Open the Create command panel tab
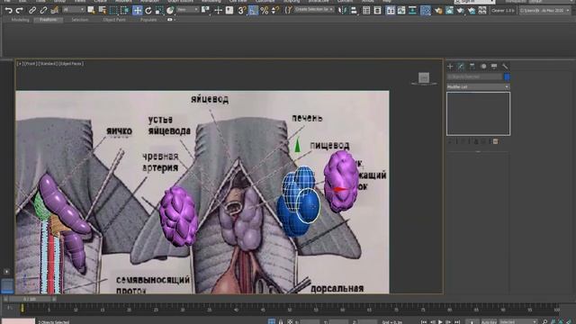 [x=450, y=67]
